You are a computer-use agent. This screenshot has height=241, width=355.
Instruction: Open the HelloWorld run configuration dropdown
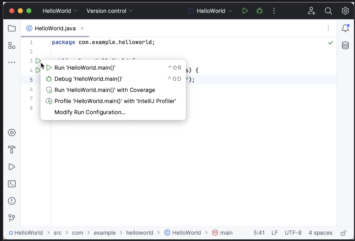tap(210, 11)
